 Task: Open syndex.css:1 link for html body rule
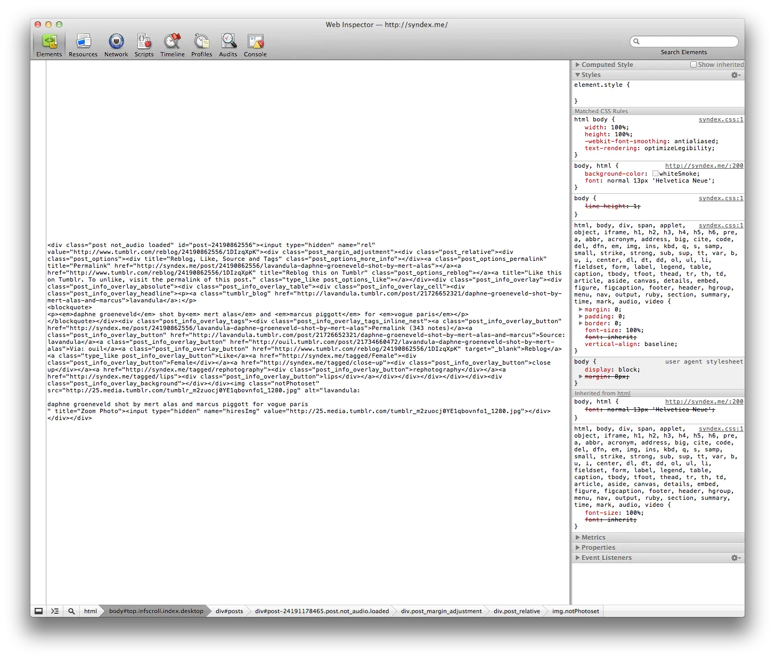click(x=721, y=119)
